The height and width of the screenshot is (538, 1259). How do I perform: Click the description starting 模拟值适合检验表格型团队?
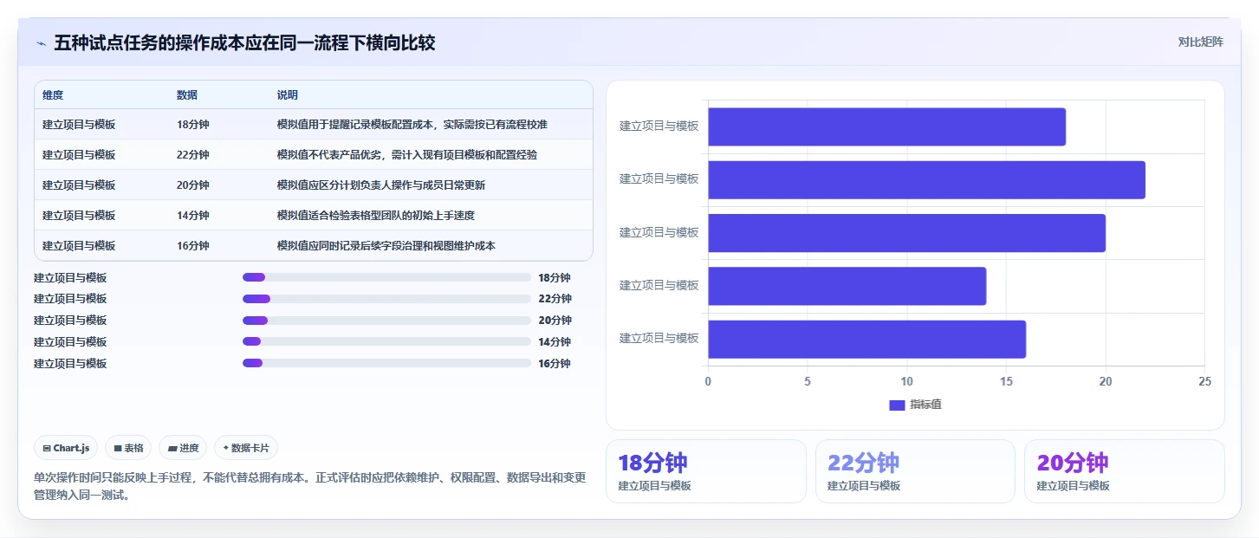[376, 216]
